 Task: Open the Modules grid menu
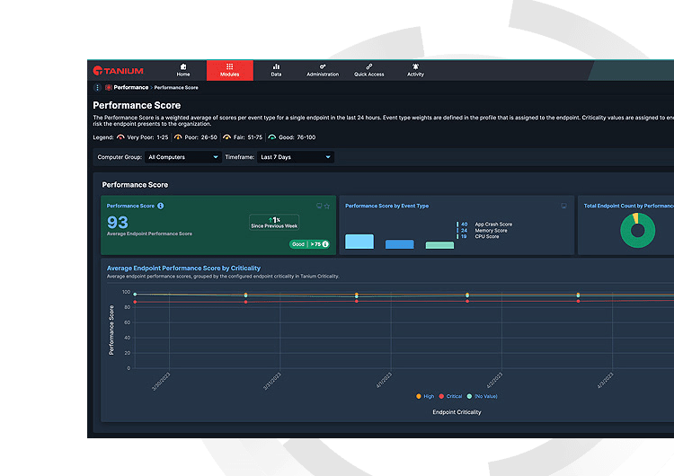229,70
